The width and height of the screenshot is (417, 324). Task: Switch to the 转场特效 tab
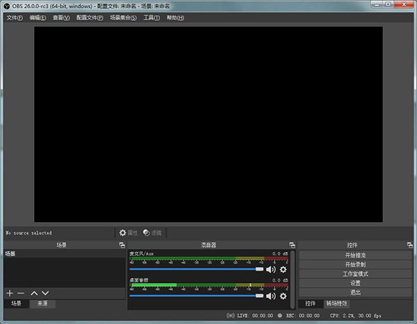tap(336, 304)
